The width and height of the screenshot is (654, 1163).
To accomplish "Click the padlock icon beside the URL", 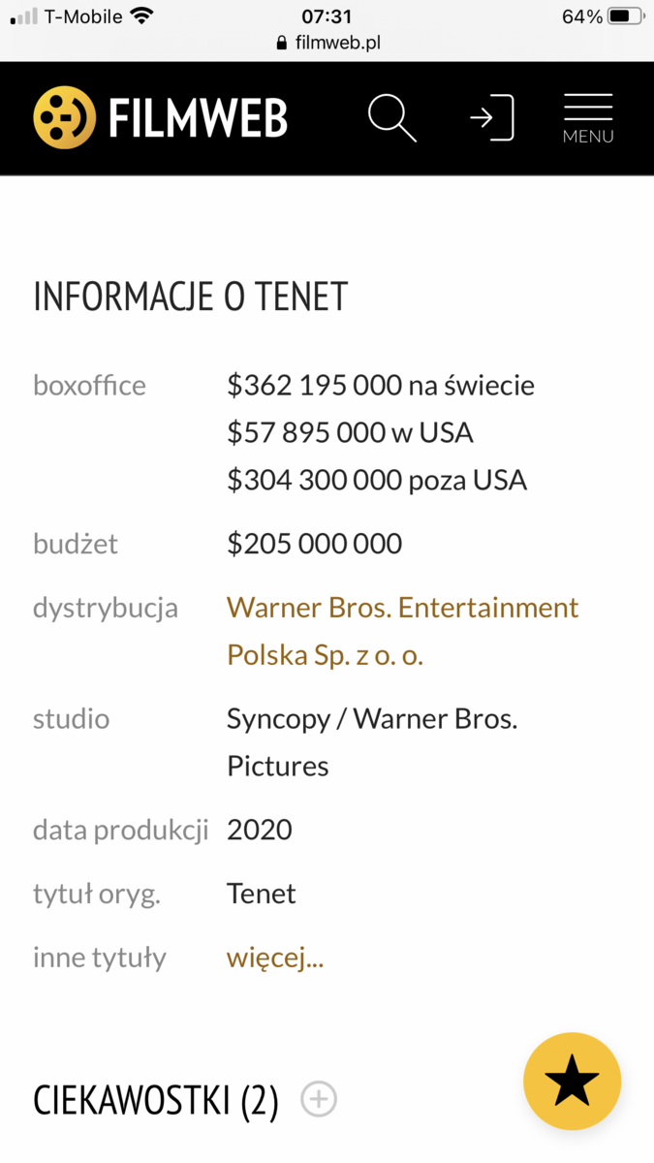I will [283, 43].
